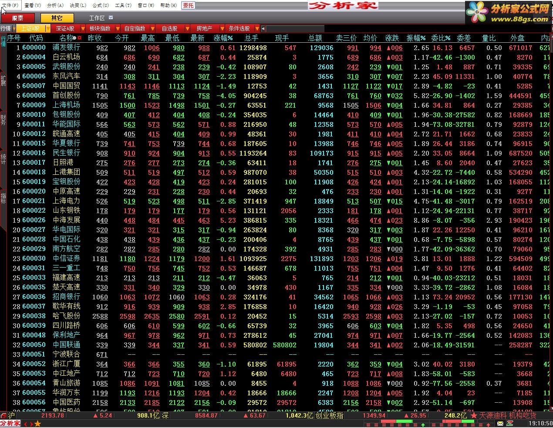553x428 pixels.
Task: Select the 板块指数 tab
Action: point(100,28)
